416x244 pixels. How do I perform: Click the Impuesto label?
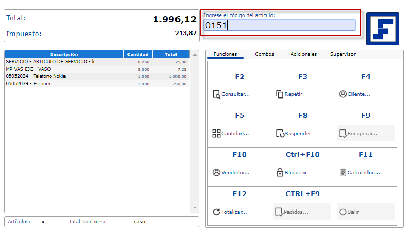(24, 34)
